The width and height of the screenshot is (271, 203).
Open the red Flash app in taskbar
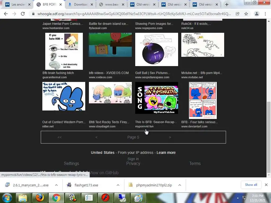tap(105, 198)
